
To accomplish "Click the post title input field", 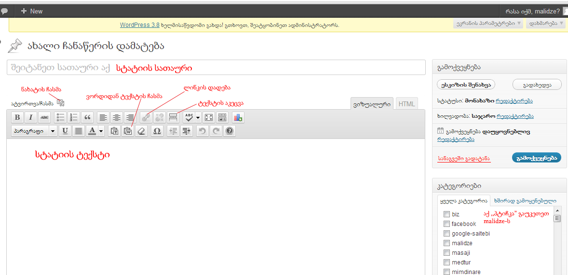I will point(216,68).
